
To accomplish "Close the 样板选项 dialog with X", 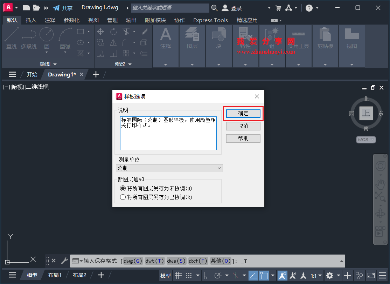I will pos(257,96).
